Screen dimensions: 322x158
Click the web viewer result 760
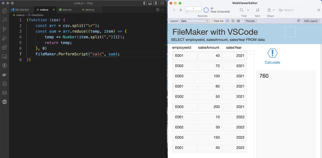tap(264, 76)
